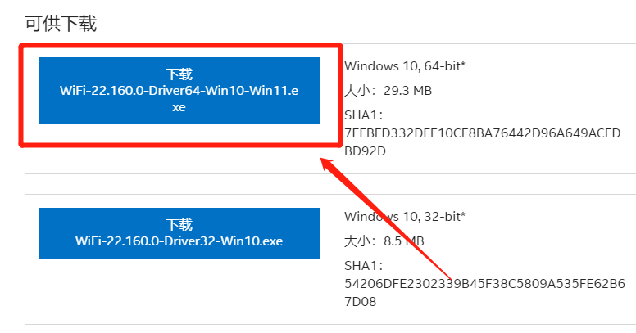Image resolution: width=636 pixels, height=333 pixels.
Task: Click the 可供下载 heading
Action: (61, 24)
